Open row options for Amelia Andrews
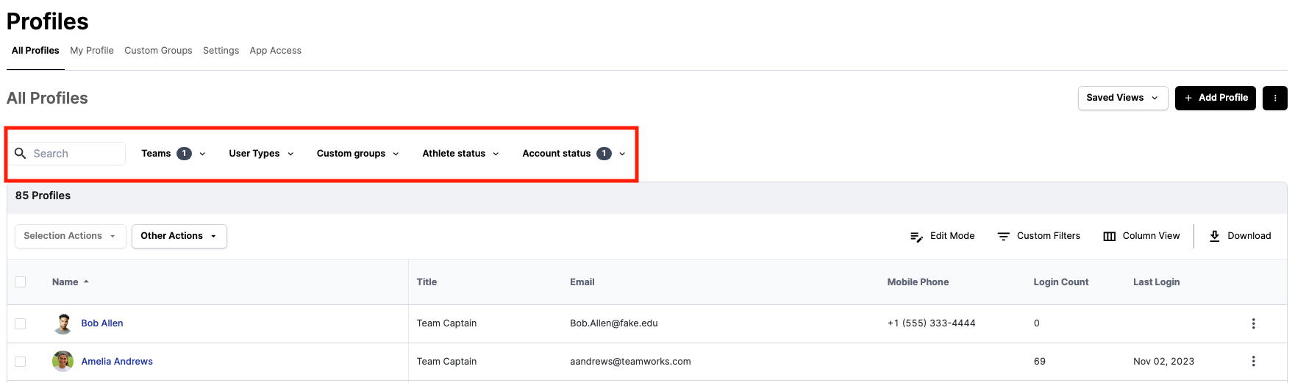This screenshot has width=1295, height=383. (1253, 361)
